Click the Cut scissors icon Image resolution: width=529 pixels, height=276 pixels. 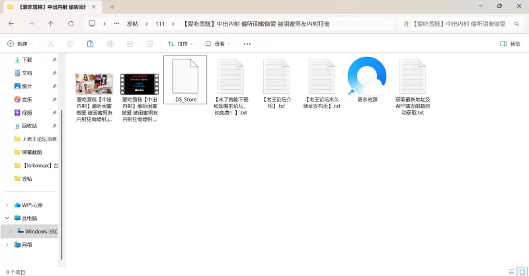click(50, 44)
